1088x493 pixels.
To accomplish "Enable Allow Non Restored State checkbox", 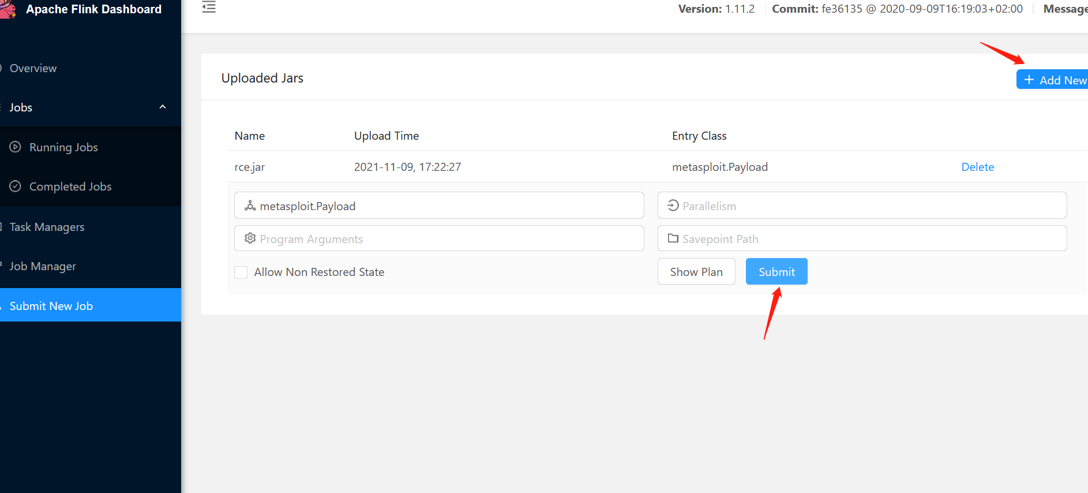I will point(241,272).
